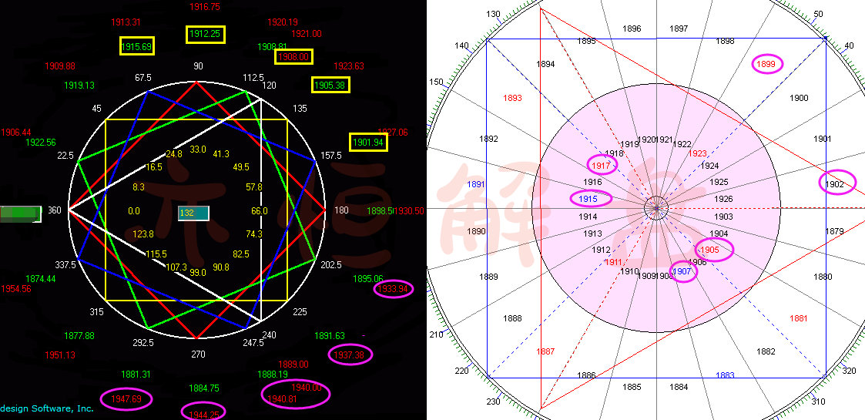Click the circled 1899 cell on the right wheel
865x420 pixels.
pyautogui.click(x=768, y=65)
